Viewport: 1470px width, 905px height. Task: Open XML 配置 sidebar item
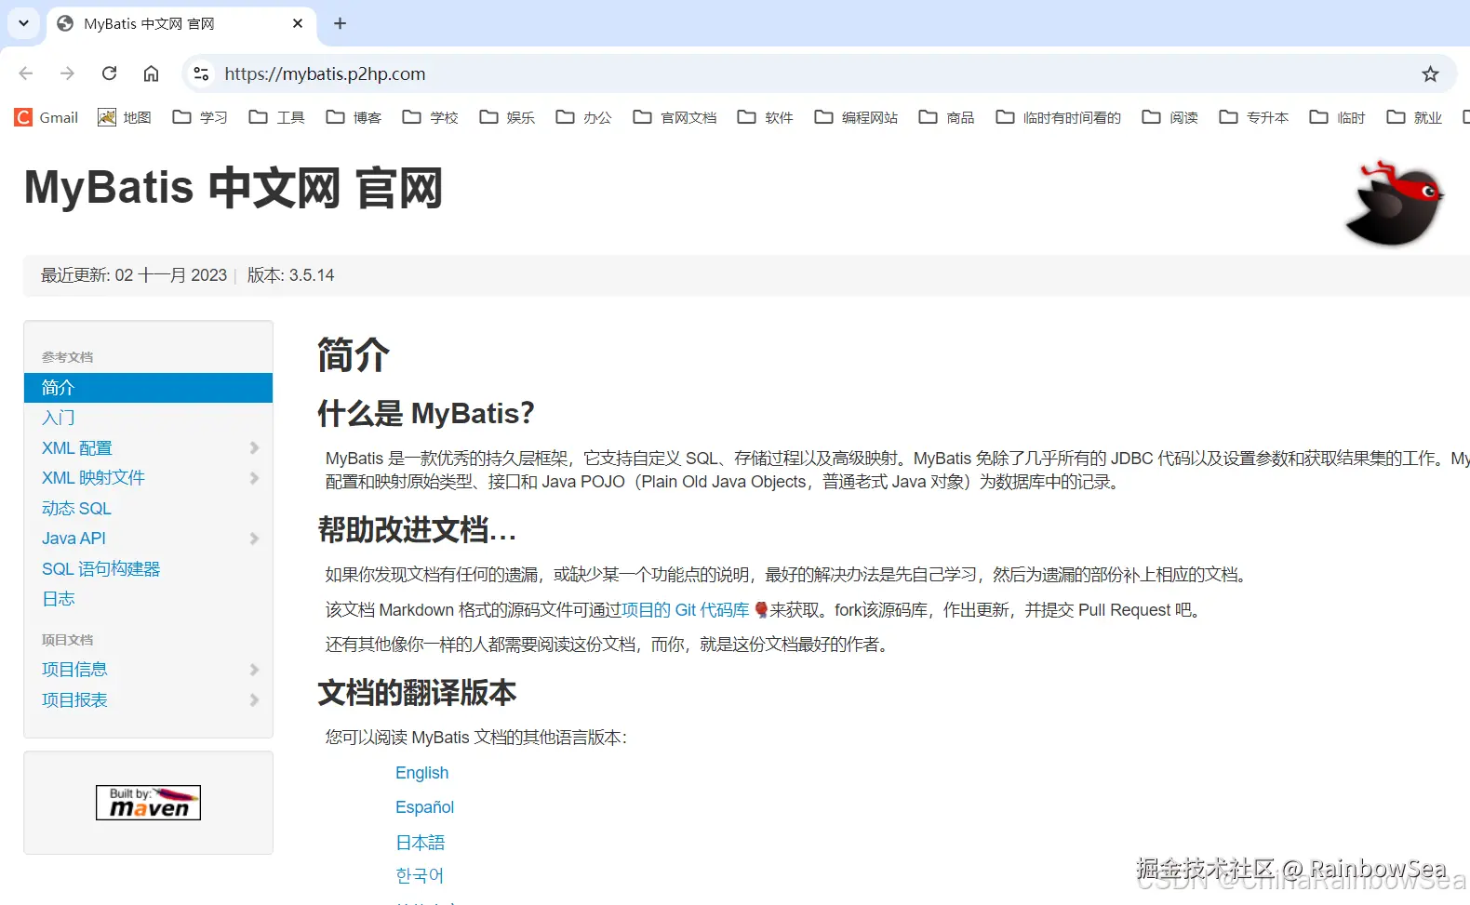[x=76, y=448]
